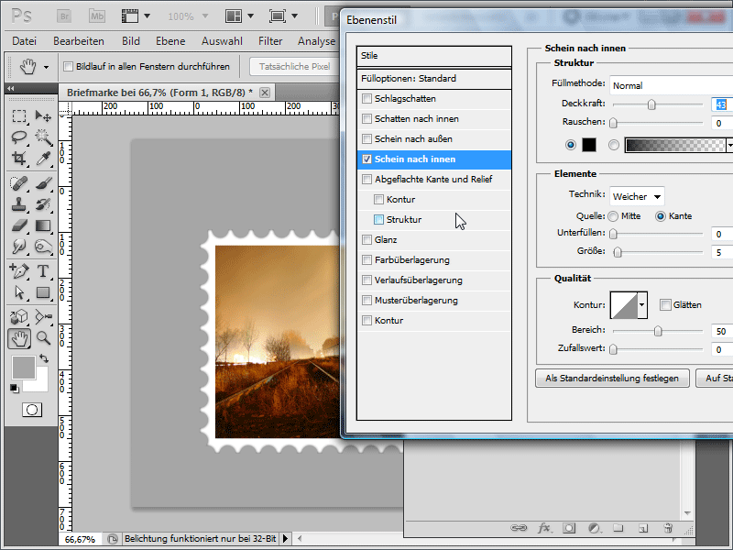Open the Bild menu

point(131,41)
